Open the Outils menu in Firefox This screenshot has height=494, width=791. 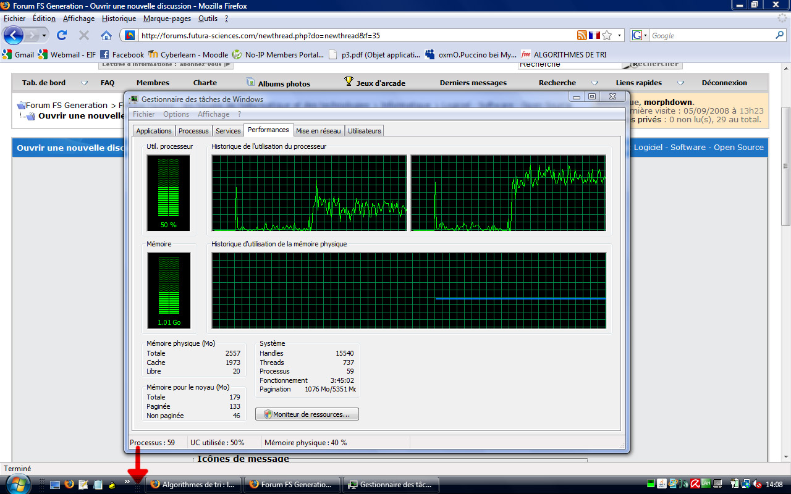(x=208, y=19)
